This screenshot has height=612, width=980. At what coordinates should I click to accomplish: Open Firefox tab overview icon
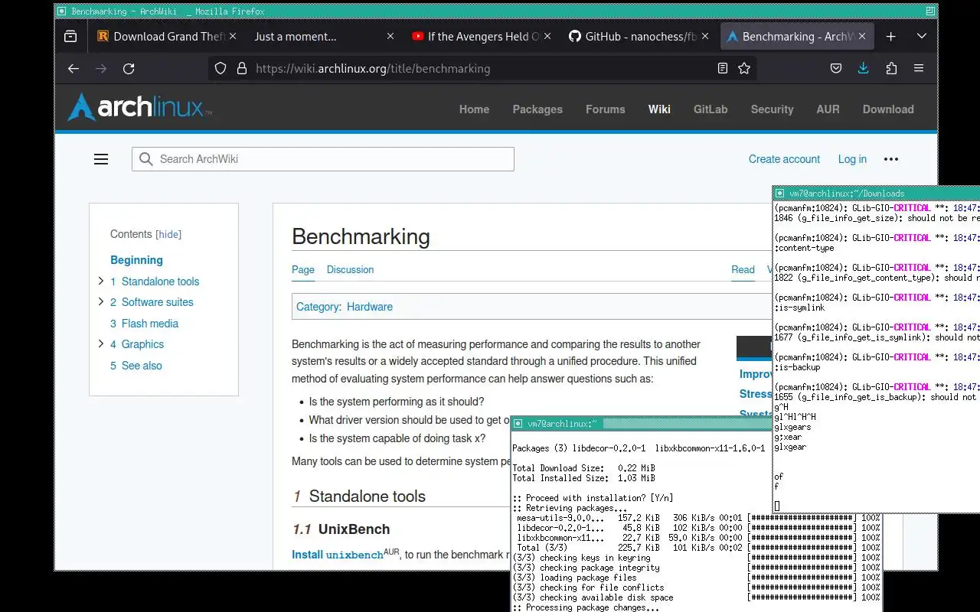point(70,36)
